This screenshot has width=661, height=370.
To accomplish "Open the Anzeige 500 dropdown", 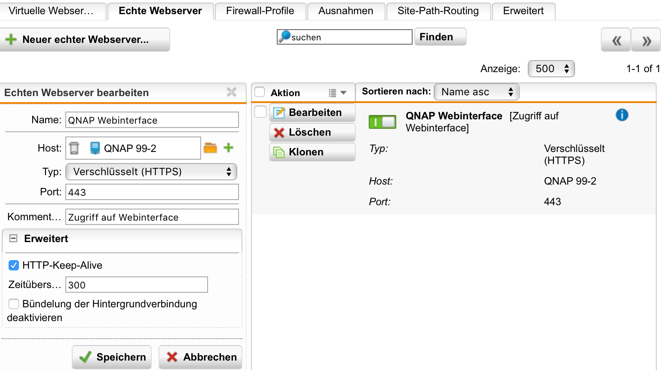I will [551, 69].
